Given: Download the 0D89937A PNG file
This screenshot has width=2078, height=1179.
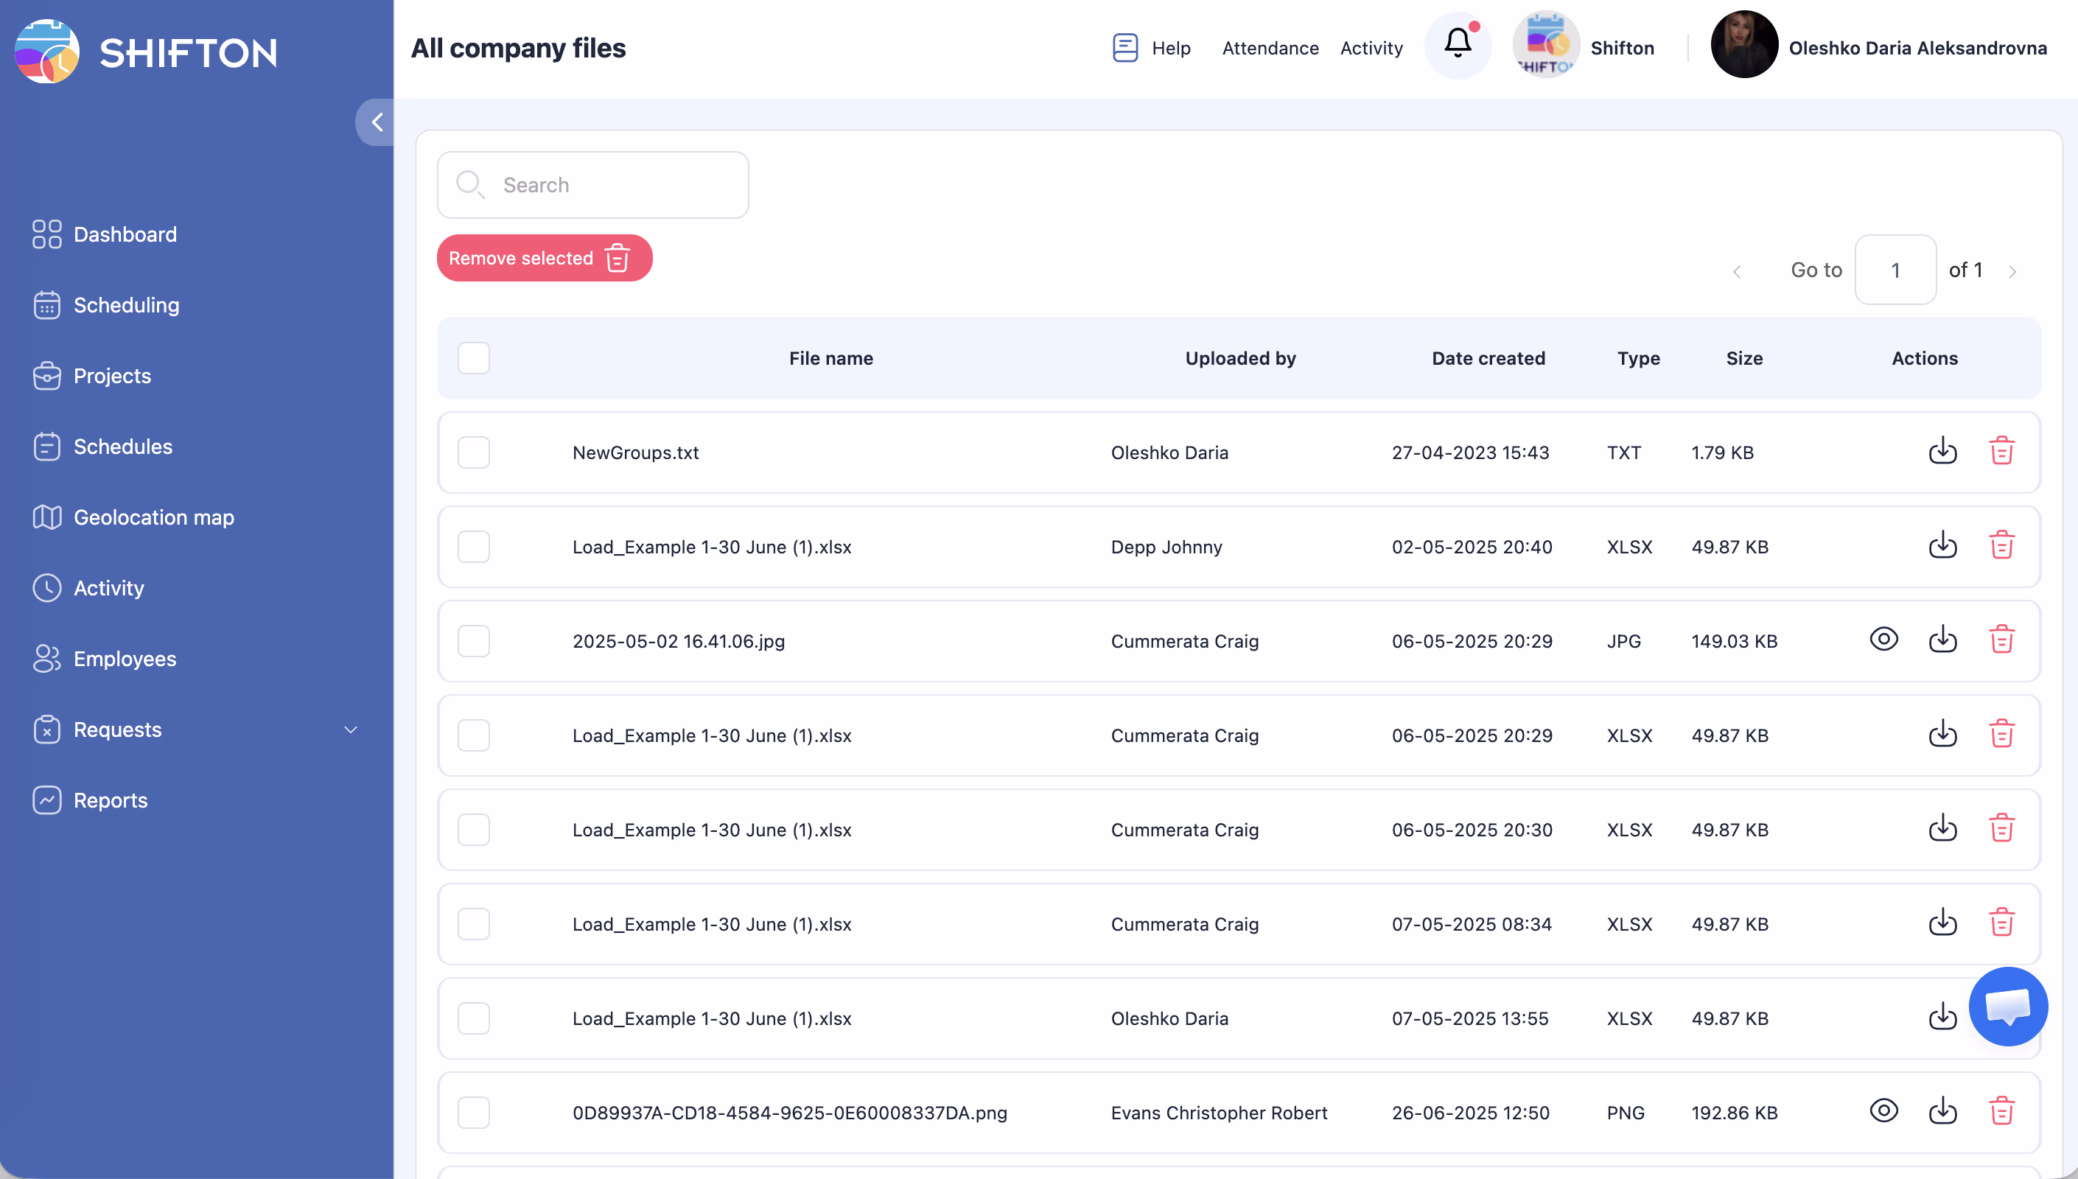Looking at the screenshot, I should point(1942,1111).
